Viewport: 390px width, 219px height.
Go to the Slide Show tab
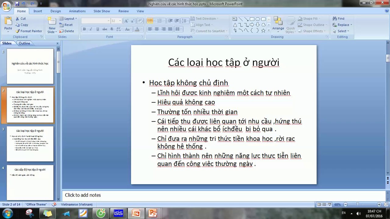[x=102, y=11]
